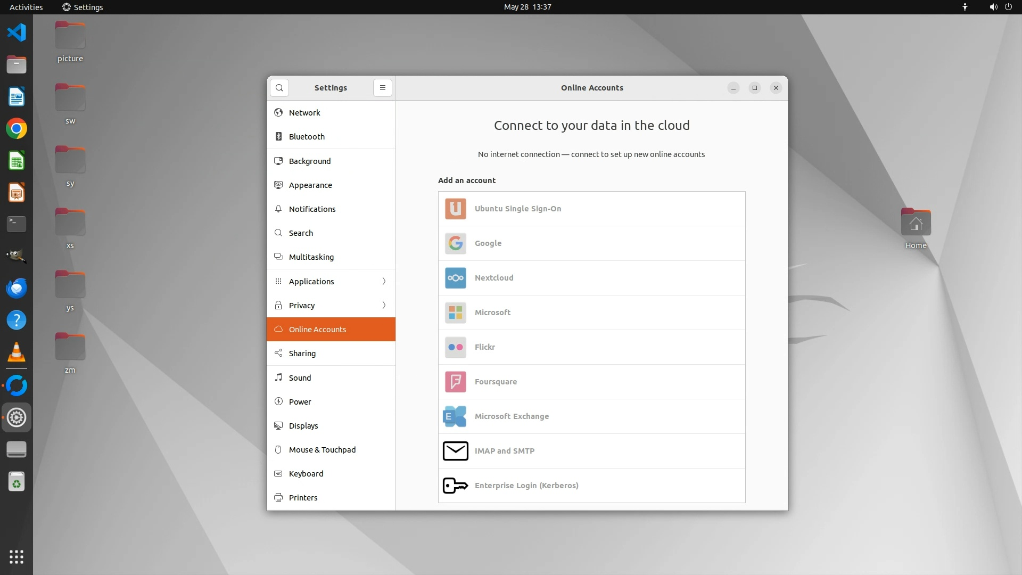Select Ubuntu Single Sign-On account
The image size is (1022, 575).
[517, 209]
